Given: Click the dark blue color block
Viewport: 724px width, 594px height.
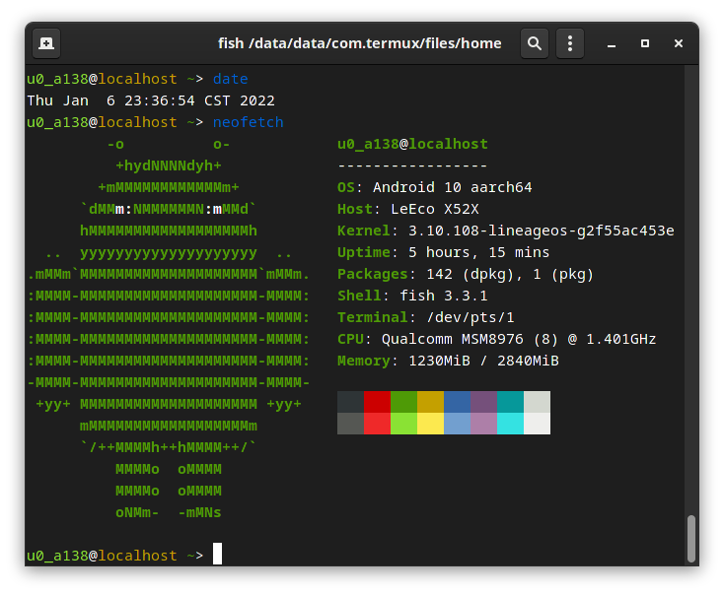Looking at the screenshot, I should (457, 402).
